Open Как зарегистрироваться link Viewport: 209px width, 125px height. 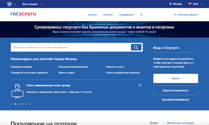pos(175,99)
